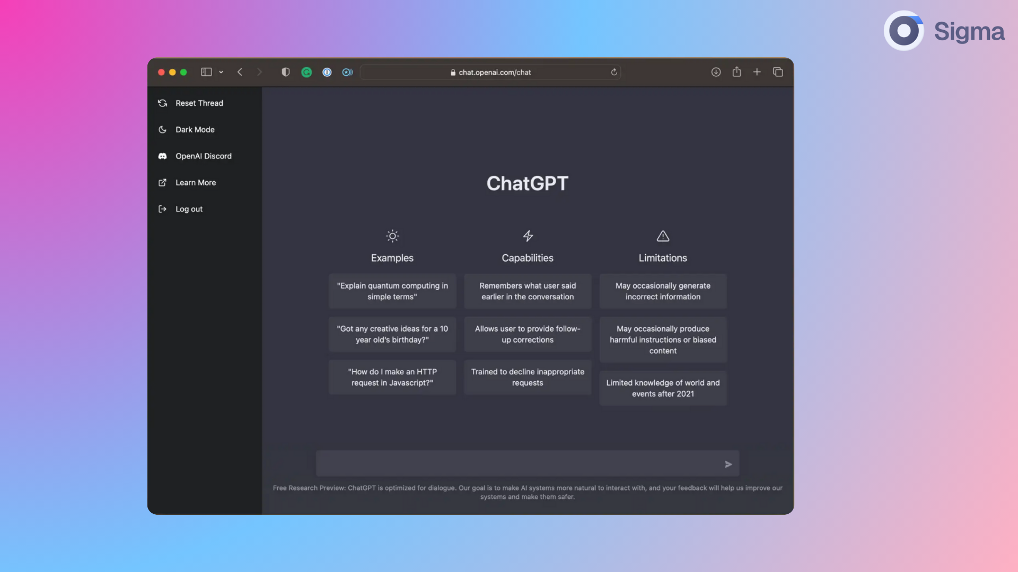Click the Reset Thread refresh icon
1018x572 pixels.
(162, 103)
